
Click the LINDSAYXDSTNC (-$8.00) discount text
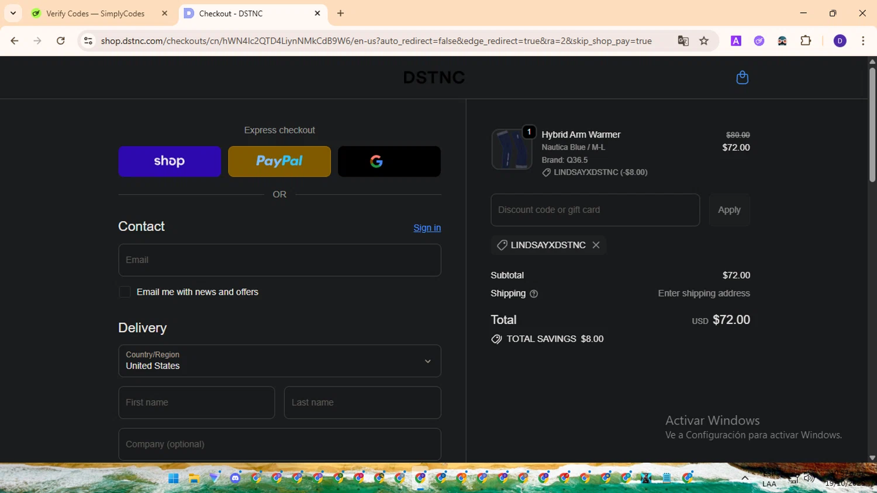point(600,173)
